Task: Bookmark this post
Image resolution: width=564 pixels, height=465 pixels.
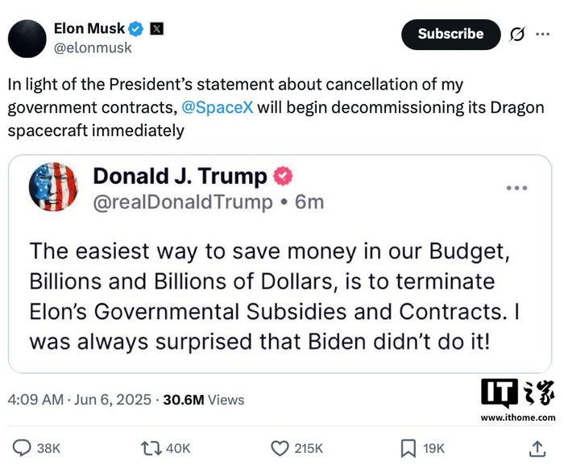Action: coord(408,448)
